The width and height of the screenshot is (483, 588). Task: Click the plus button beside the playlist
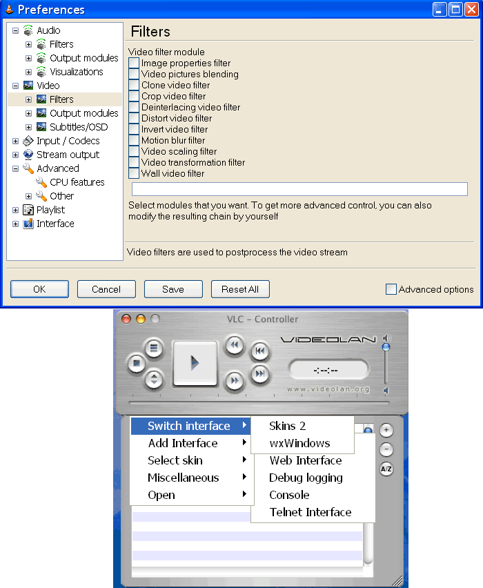tap(386, 430)
